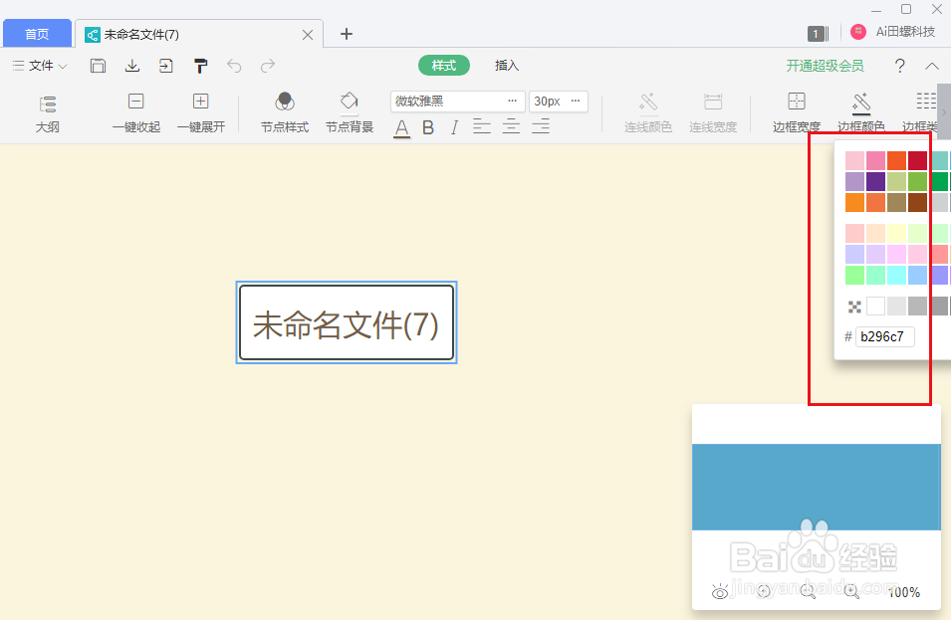Click the window count 1 icon
This screenshot has height=620, width=951.
pyautogui.click(x=817, y=34)
